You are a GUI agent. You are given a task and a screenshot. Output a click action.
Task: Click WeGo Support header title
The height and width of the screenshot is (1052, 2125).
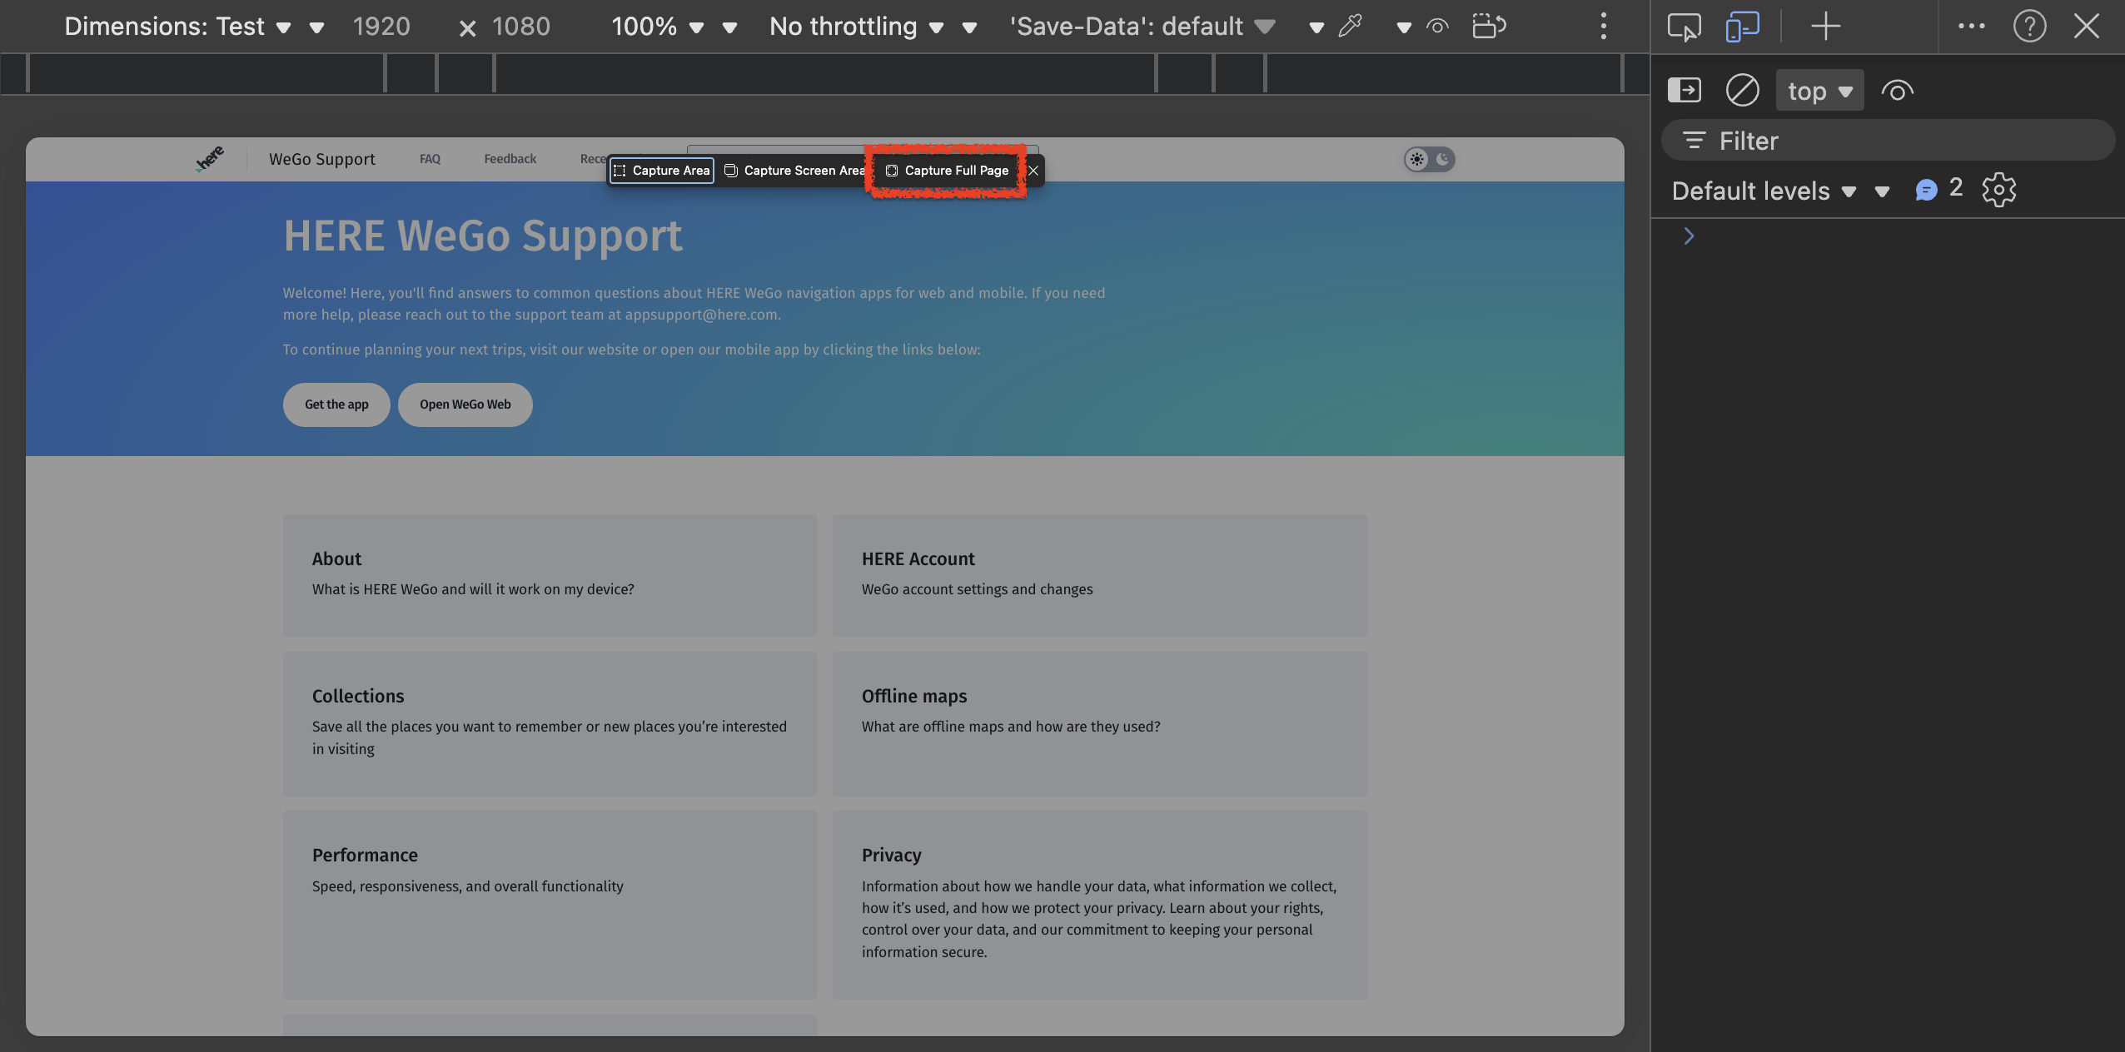point(321,159)
